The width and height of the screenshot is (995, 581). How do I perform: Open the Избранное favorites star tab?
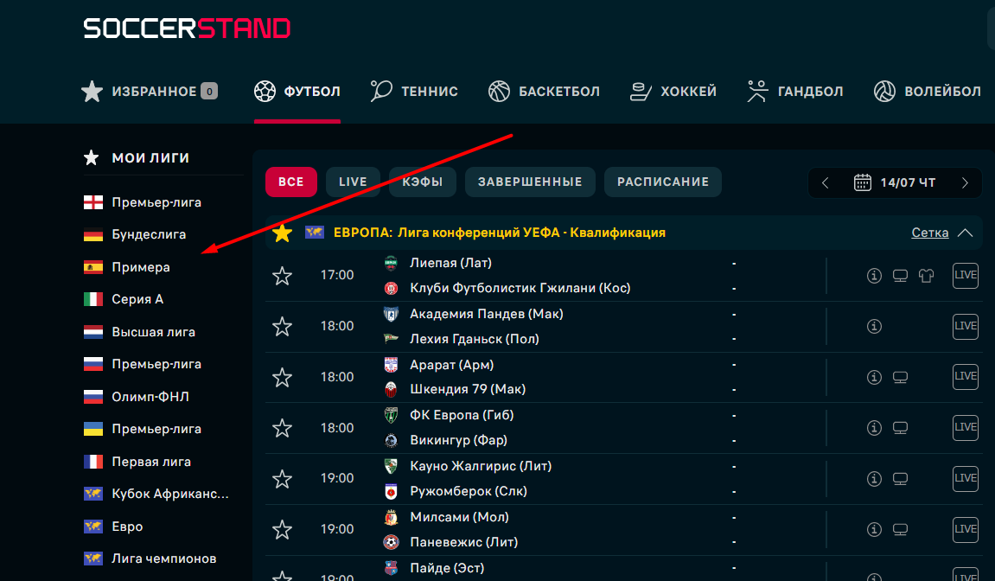coord(150,92)
